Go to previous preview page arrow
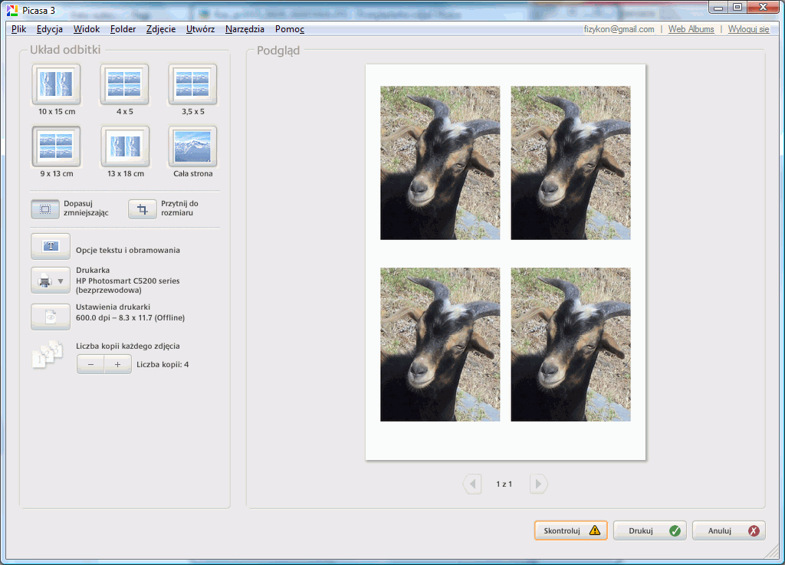The image size is (785, 565). click(x=472, y=484)
